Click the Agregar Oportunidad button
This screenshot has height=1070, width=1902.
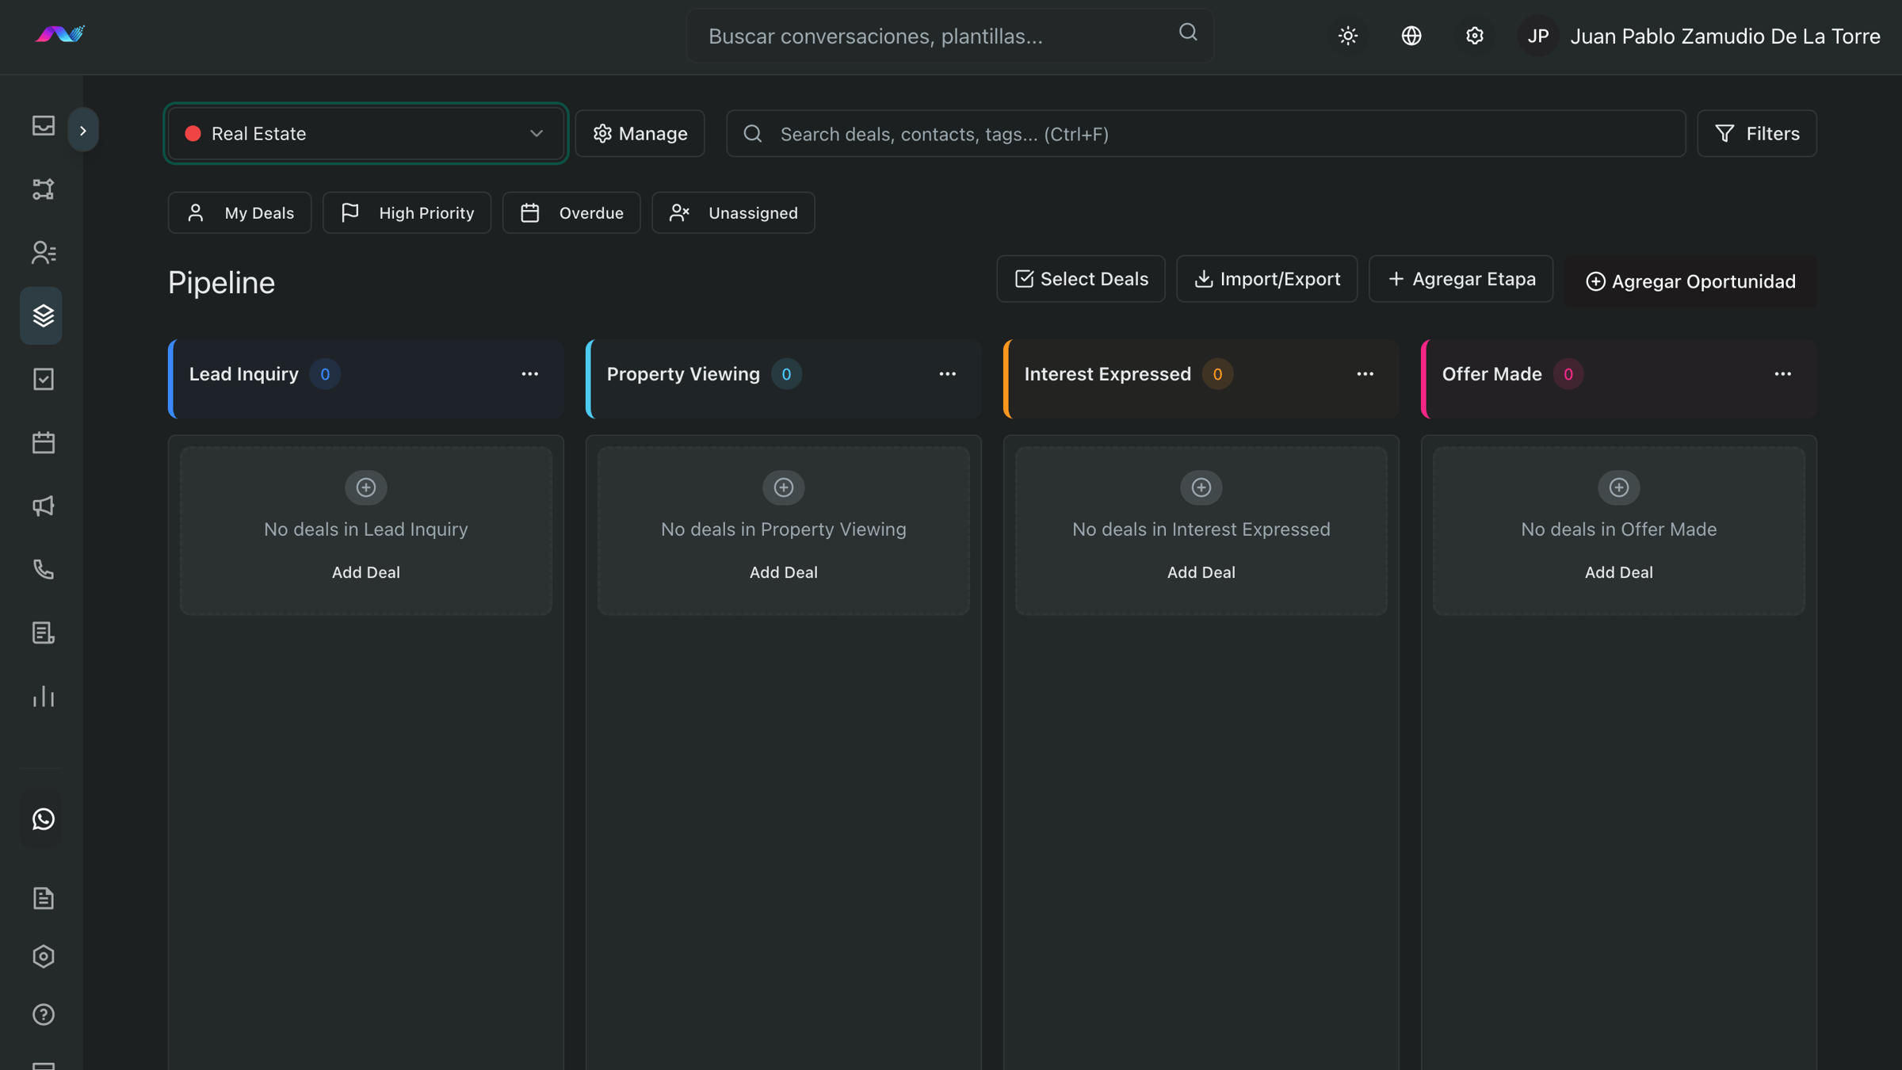click(1690, 281)
